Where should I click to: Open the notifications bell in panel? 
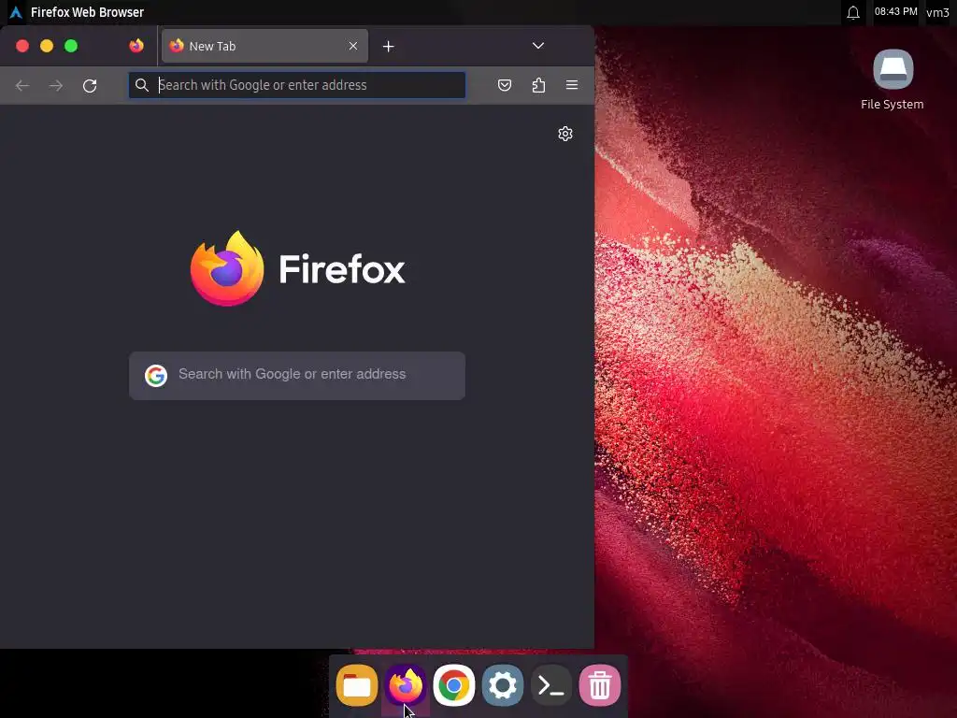click(x=853, y=12)
